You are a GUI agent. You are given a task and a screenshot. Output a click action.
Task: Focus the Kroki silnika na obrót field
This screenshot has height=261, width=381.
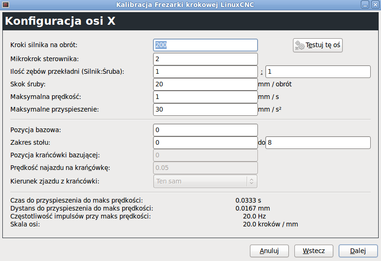click(x=205, y=45)
